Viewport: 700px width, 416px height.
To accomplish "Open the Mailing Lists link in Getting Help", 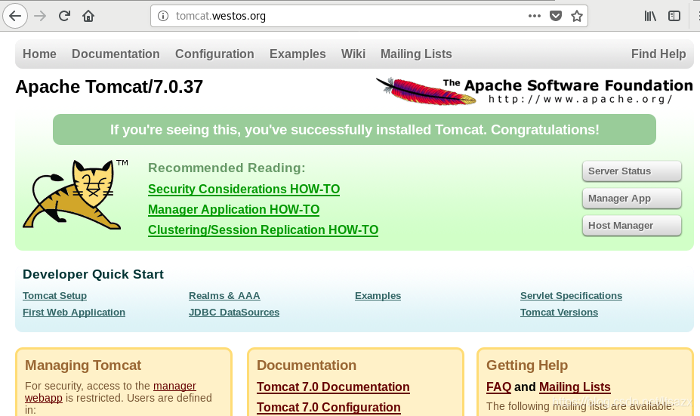I will [x=575, y=387].
